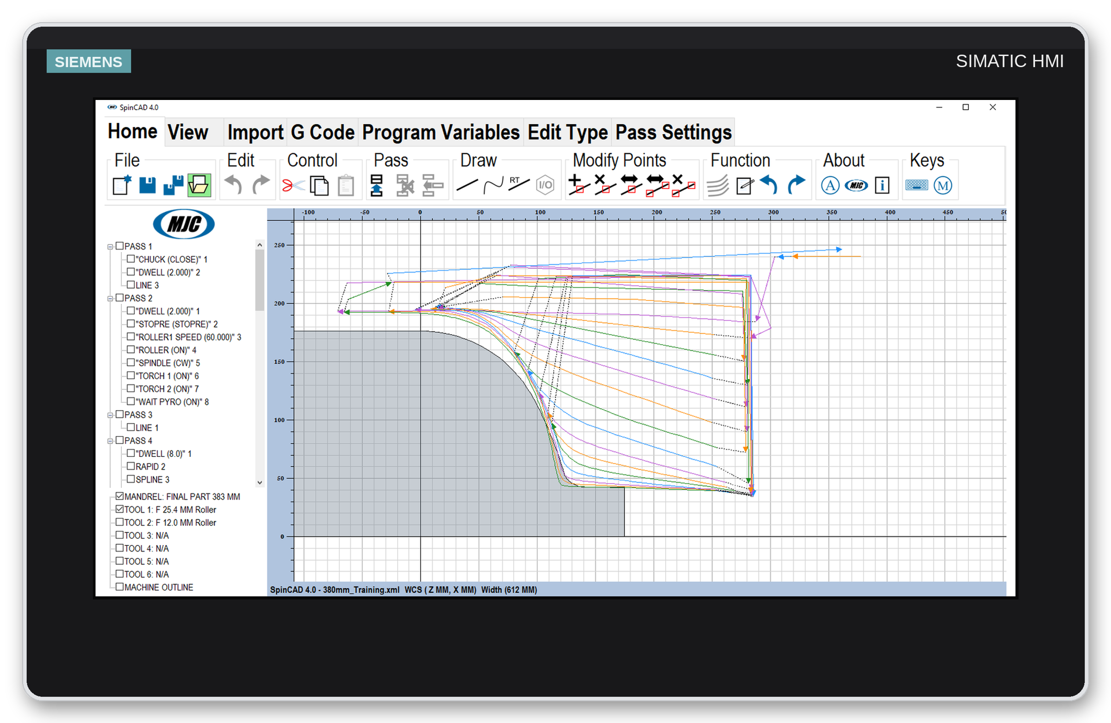Click the Add Pass icon

click(377, 185)
